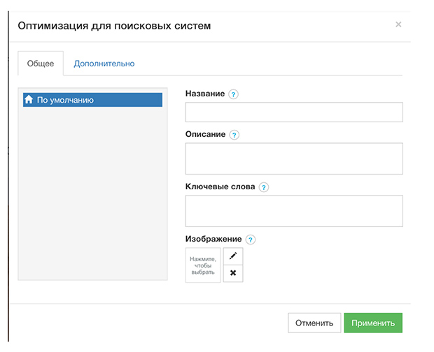The width and height of the screenshot is (434, 352).
Task: Click the Ключевые слова field label
Action: (220, 186)
